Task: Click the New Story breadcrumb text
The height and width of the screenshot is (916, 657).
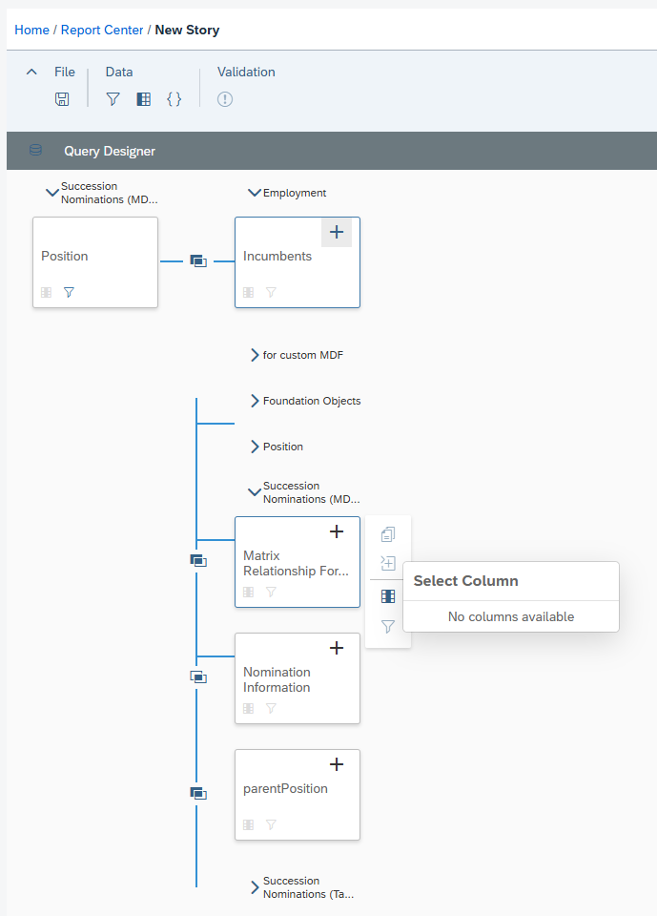Action: coord(187,30)
